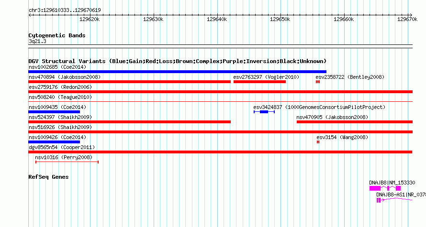The width and height of the screenshot is (426, 227).
Task: Click the RefSeq Genes track title
Action: 48,177
